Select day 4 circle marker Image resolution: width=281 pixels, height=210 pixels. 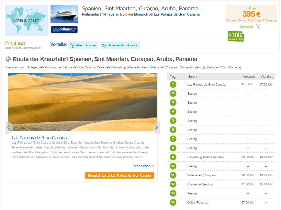tap(173, 111)
